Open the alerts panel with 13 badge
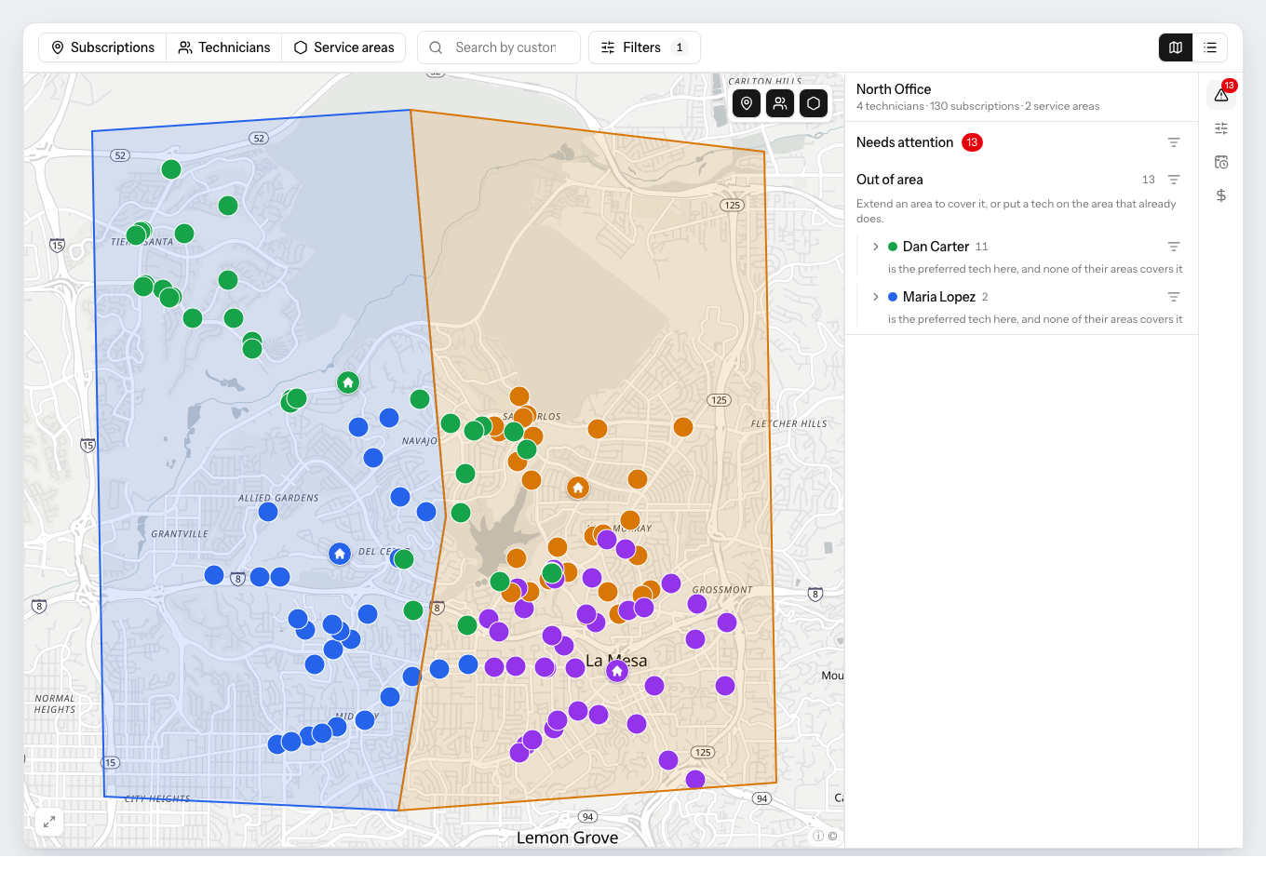 click(x=1221, y=94)
